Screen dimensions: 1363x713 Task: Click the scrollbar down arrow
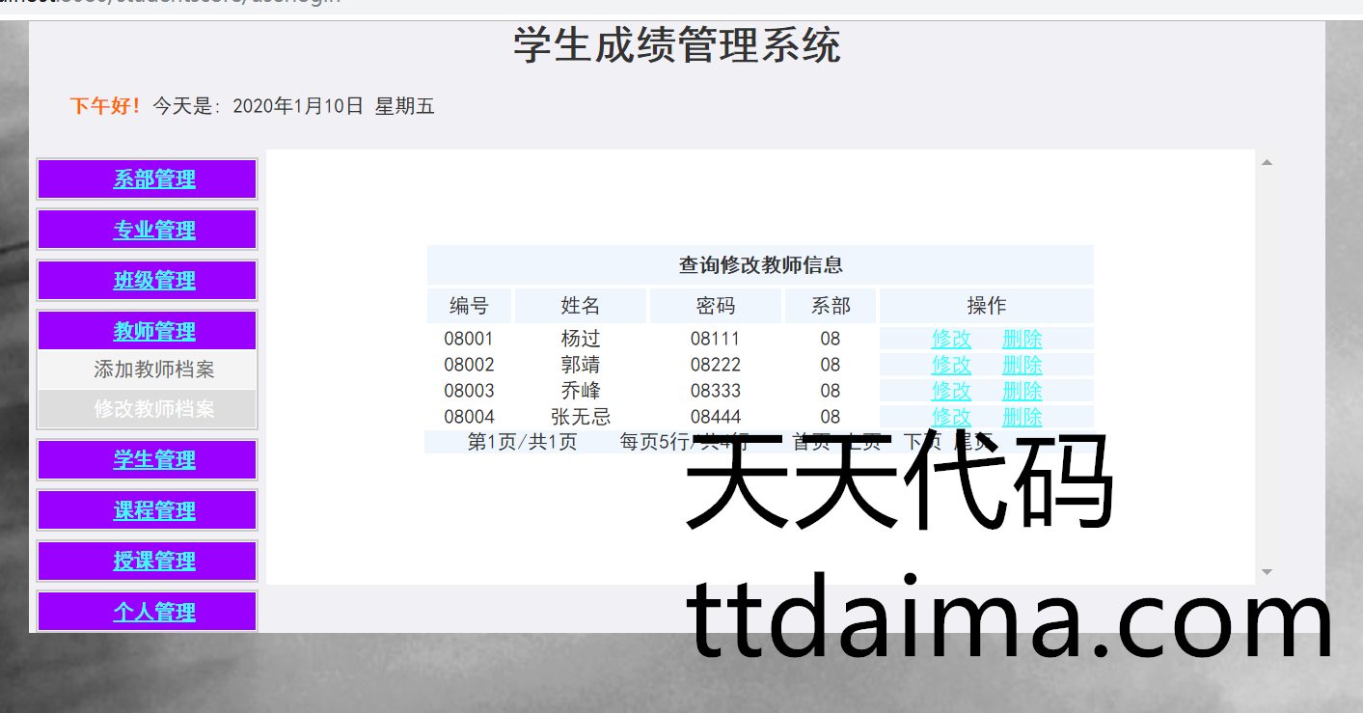pos(1267,572)
